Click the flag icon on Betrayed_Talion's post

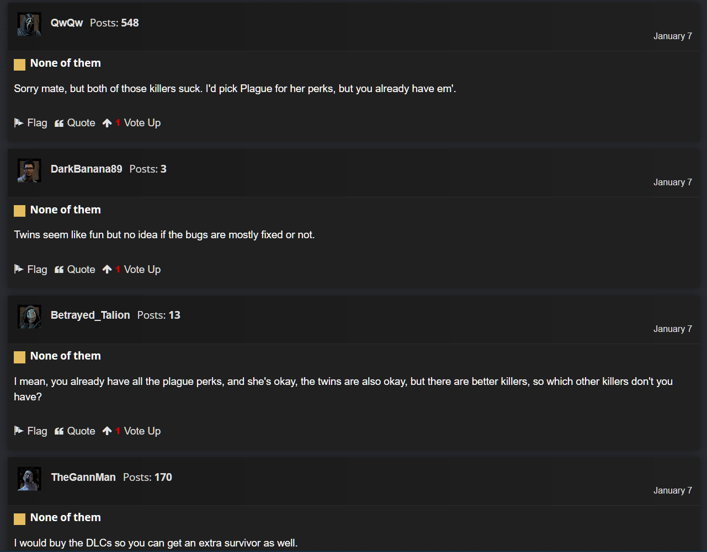pyautogui.click(x=19, y=431)
